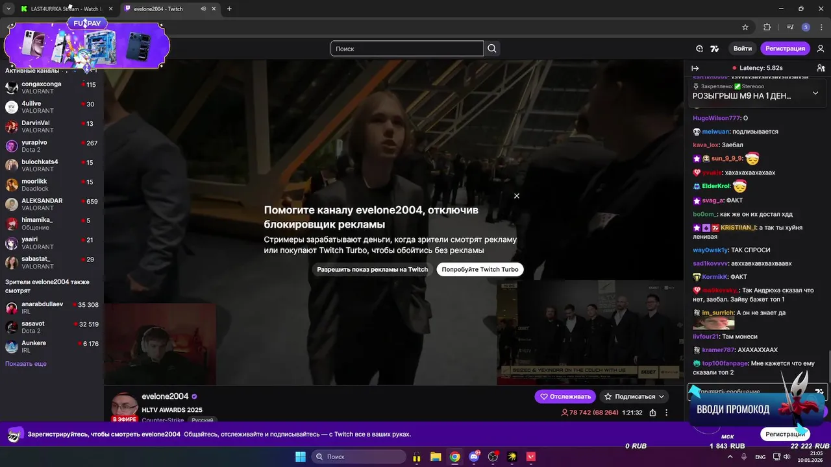Expand the pinned message by Stereooo

click(815, 93)
